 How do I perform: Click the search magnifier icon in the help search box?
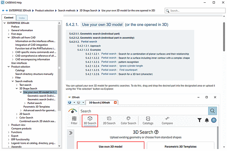tap(167, 11)
